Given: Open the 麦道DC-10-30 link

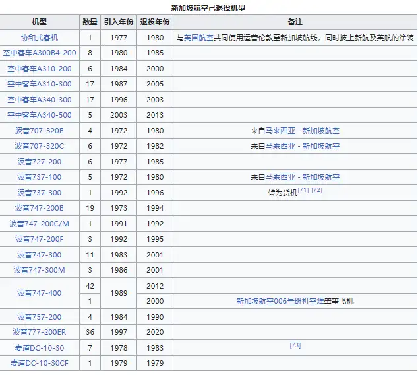Looking at the screenshot, I should (39, 348).
